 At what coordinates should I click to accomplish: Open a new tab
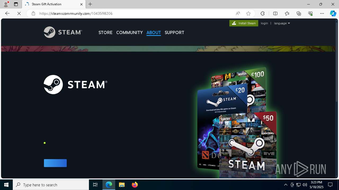click(90, 4)
